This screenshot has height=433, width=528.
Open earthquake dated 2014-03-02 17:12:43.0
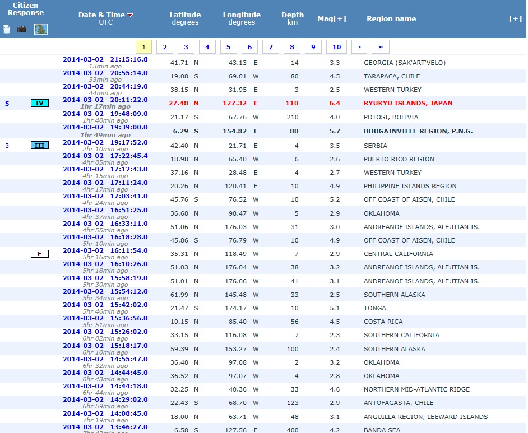(105, 169)
